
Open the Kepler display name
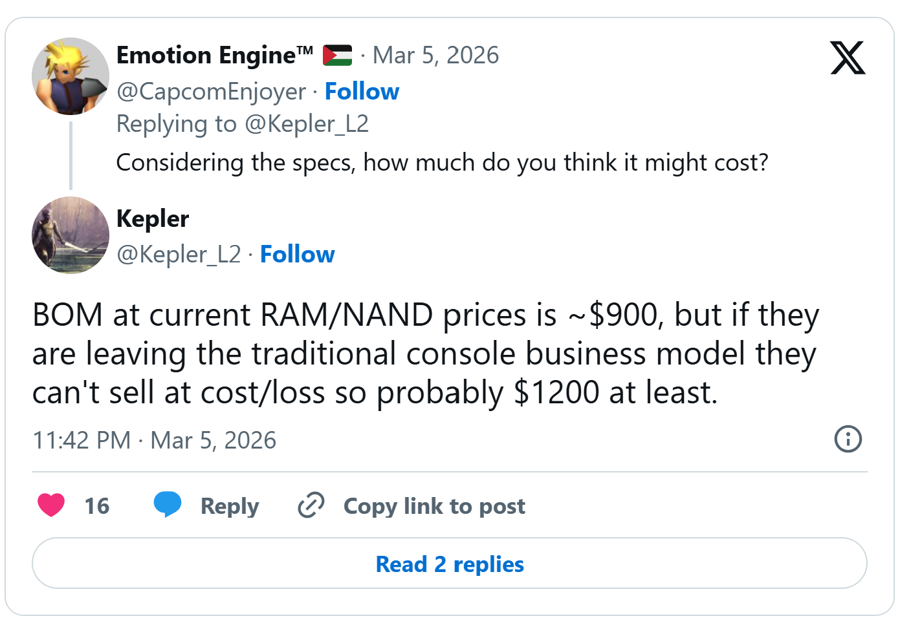153,219
